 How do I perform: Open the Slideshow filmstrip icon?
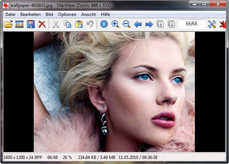point(19,25)
